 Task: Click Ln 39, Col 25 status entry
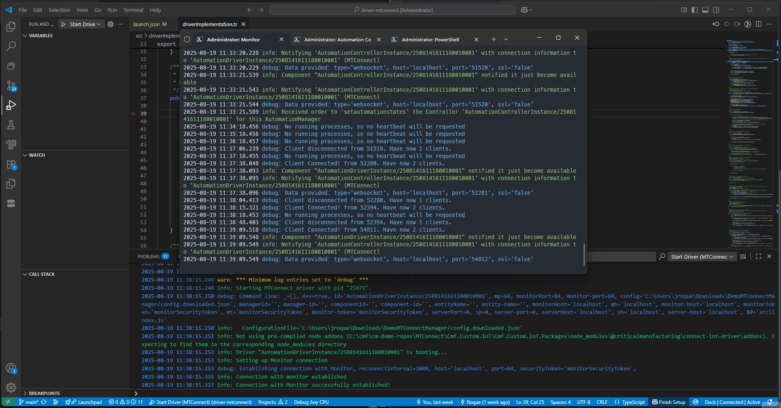coord(530,402)
